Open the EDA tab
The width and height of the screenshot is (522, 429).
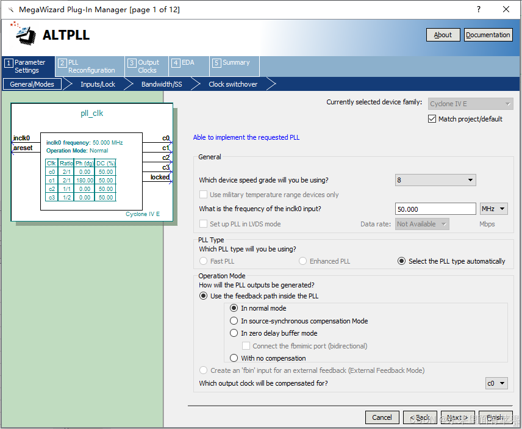(190, 67)
